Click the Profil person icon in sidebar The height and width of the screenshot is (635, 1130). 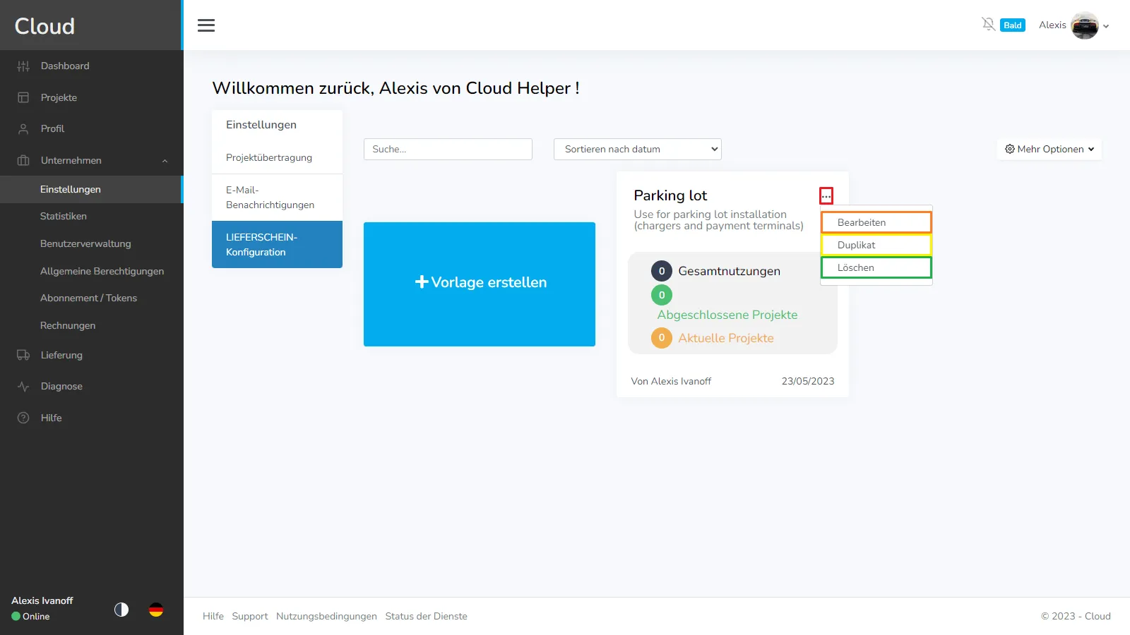(23, 128)
